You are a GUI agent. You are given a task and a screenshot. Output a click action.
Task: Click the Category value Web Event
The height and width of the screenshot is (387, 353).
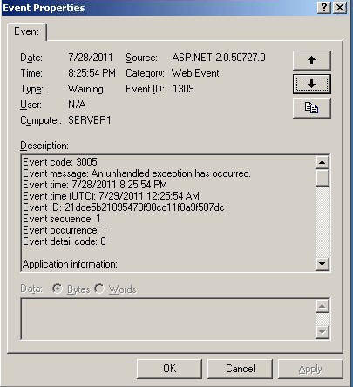coord(195,73)
